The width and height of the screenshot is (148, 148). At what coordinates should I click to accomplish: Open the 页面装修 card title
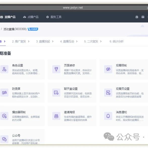(69, 65)
